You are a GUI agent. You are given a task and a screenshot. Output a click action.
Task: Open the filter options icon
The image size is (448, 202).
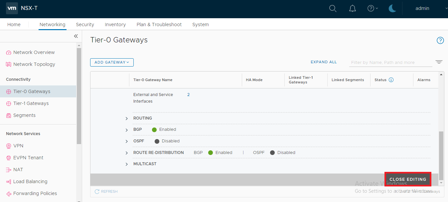(439, 62)
